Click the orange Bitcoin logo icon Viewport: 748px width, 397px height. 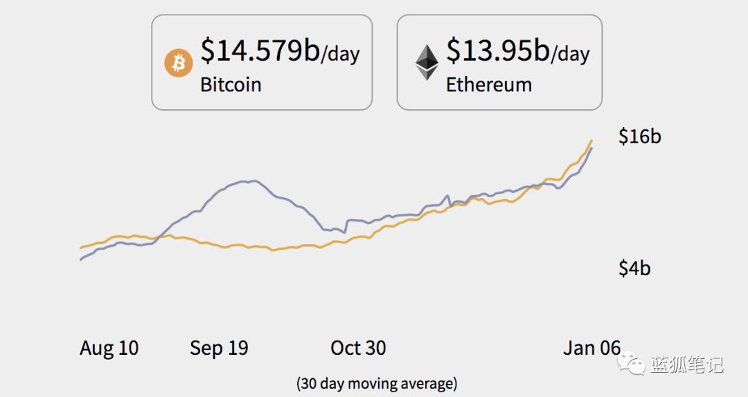[x=179, y=62]
